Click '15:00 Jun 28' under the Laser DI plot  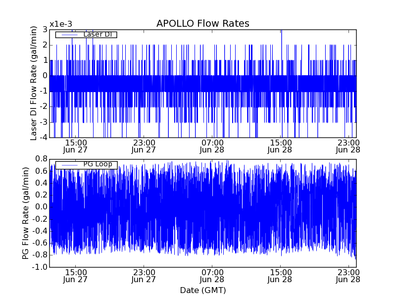coord(280,147)
